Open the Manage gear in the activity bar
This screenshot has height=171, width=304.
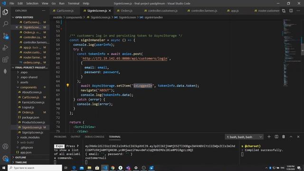tap(5, 158)
